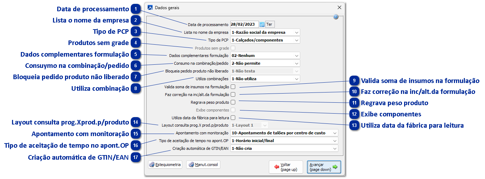The width and height of the screenshot is (485, 179).
Task: Click the Dados gerais window title icon
Action: click(150, 7)
